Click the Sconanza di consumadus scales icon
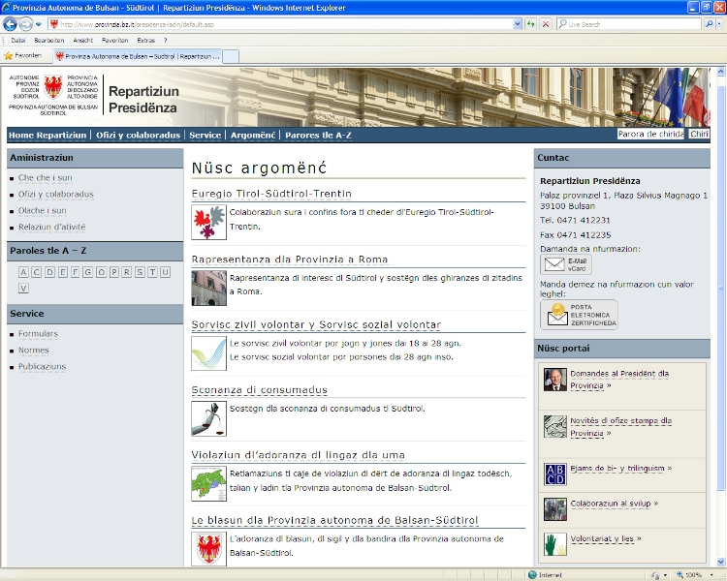Viewport: 727px width, 581px height. (x=208, y=418)
